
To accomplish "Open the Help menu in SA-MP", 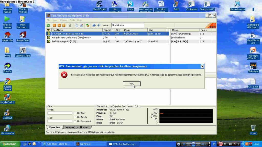I will [79, 20].
